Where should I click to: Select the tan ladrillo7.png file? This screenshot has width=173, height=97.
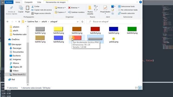point(40,39)
